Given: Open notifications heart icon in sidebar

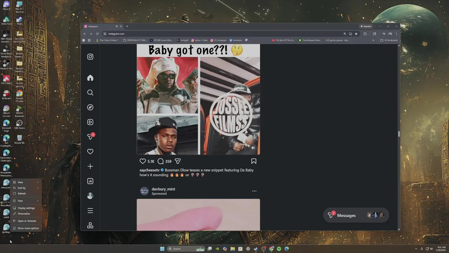Looking at the screenshot, I should 90,151.
